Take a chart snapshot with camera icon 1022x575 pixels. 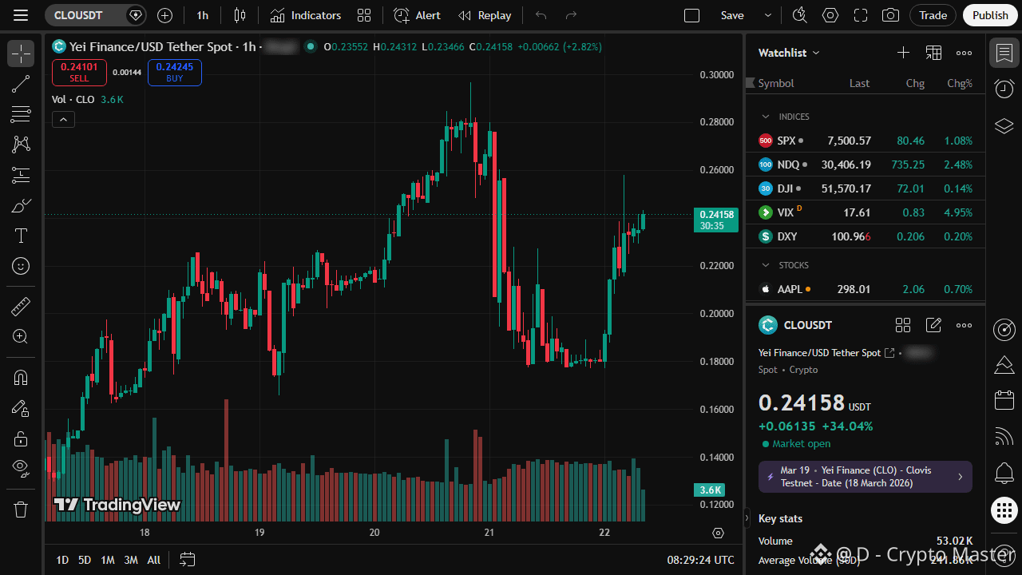click(890, 15)
